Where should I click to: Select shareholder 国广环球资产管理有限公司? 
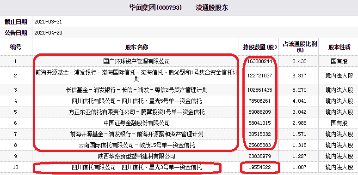coord(136,61)
